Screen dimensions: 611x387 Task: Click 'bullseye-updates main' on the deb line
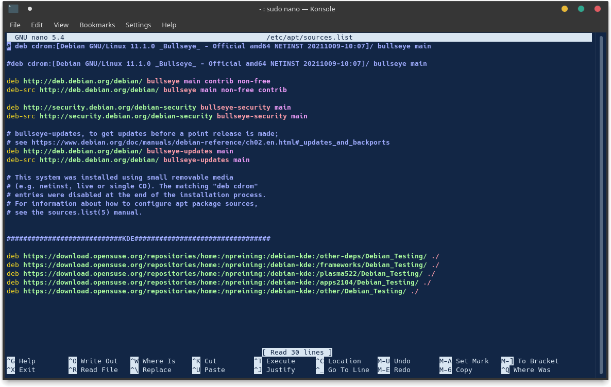(x=190, y=151)
